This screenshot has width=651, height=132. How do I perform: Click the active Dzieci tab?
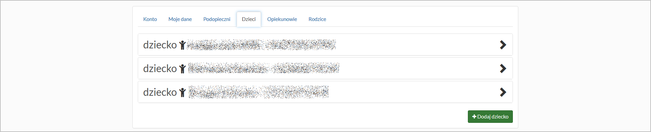point(249,19)
